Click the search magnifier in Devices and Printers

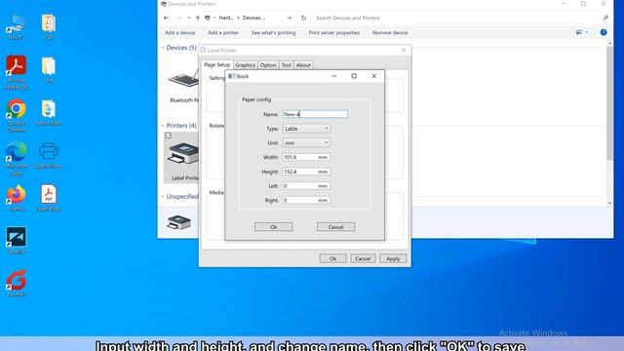pos(605,18)
